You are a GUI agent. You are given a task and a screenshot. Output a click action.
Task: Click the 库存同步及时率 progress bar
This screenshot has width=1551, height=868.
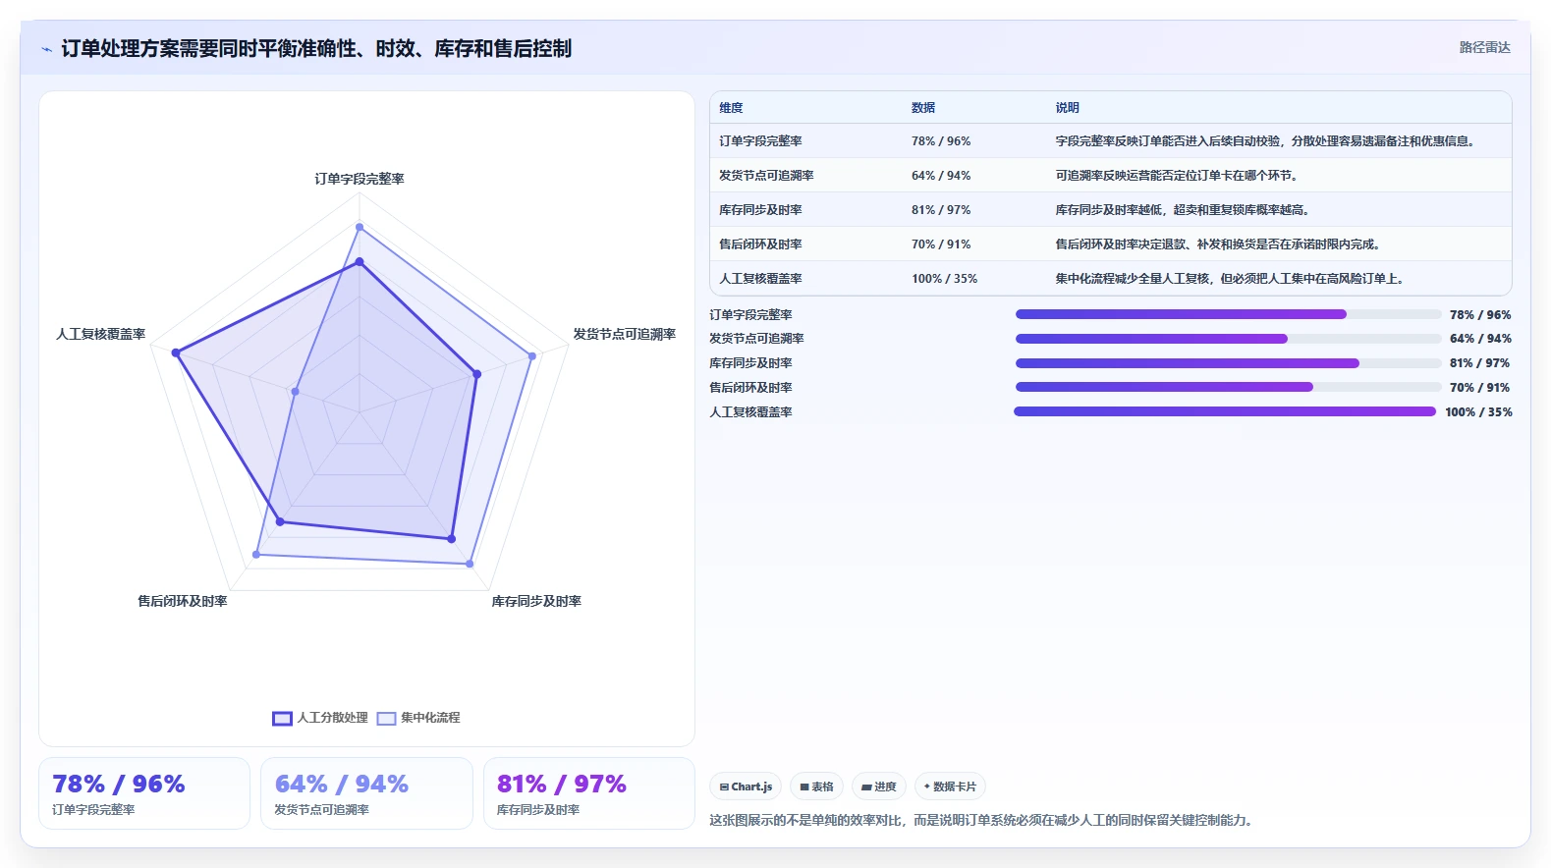(x=1228, y=363)
